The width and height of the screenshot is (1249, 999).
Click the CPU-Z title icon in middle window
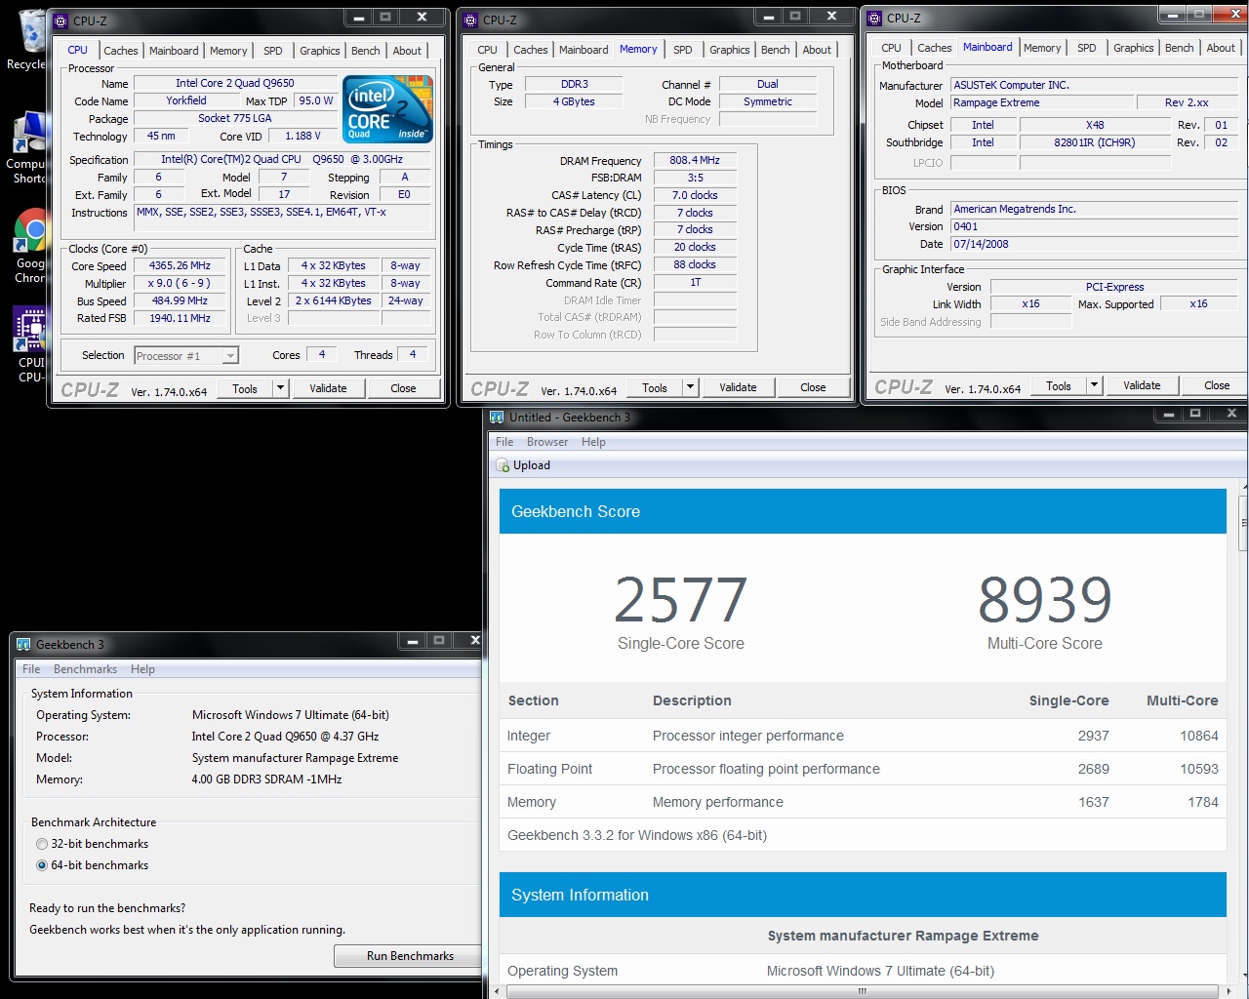[471, 20]
